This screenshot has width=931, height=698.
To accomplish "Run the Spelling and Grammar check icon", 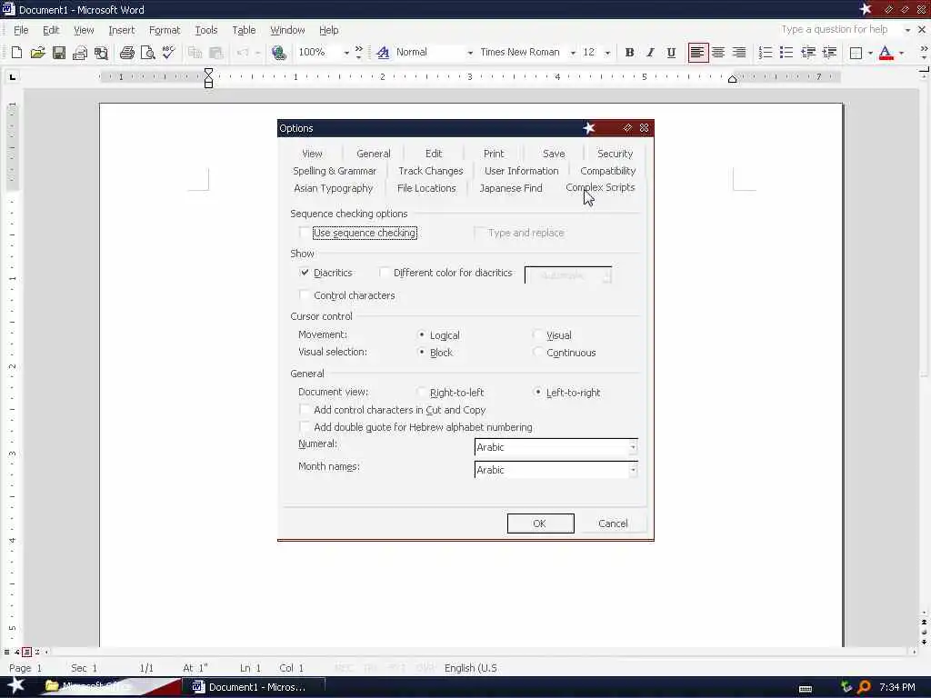I will coord(168,53).
